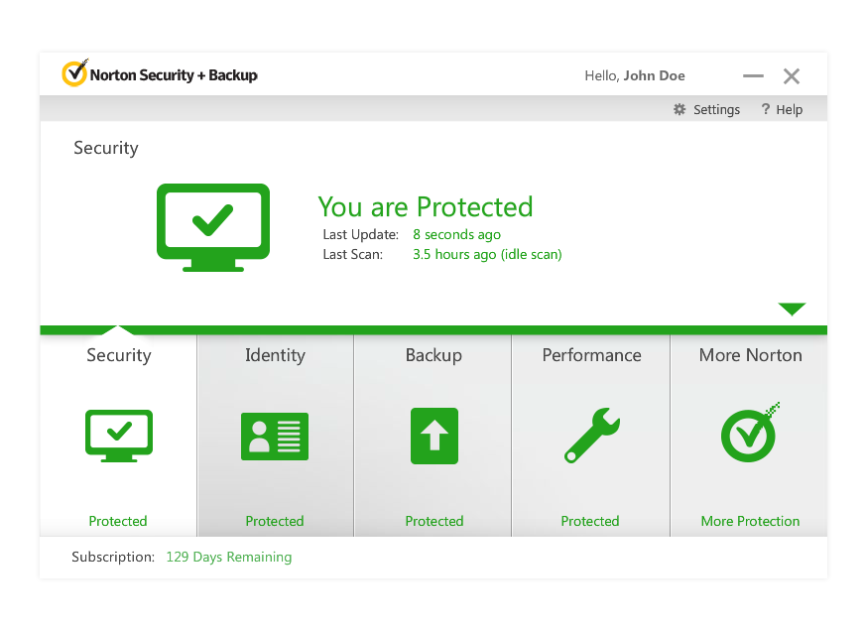Click the Last Update 8 seconds ago text

(456, 235)
